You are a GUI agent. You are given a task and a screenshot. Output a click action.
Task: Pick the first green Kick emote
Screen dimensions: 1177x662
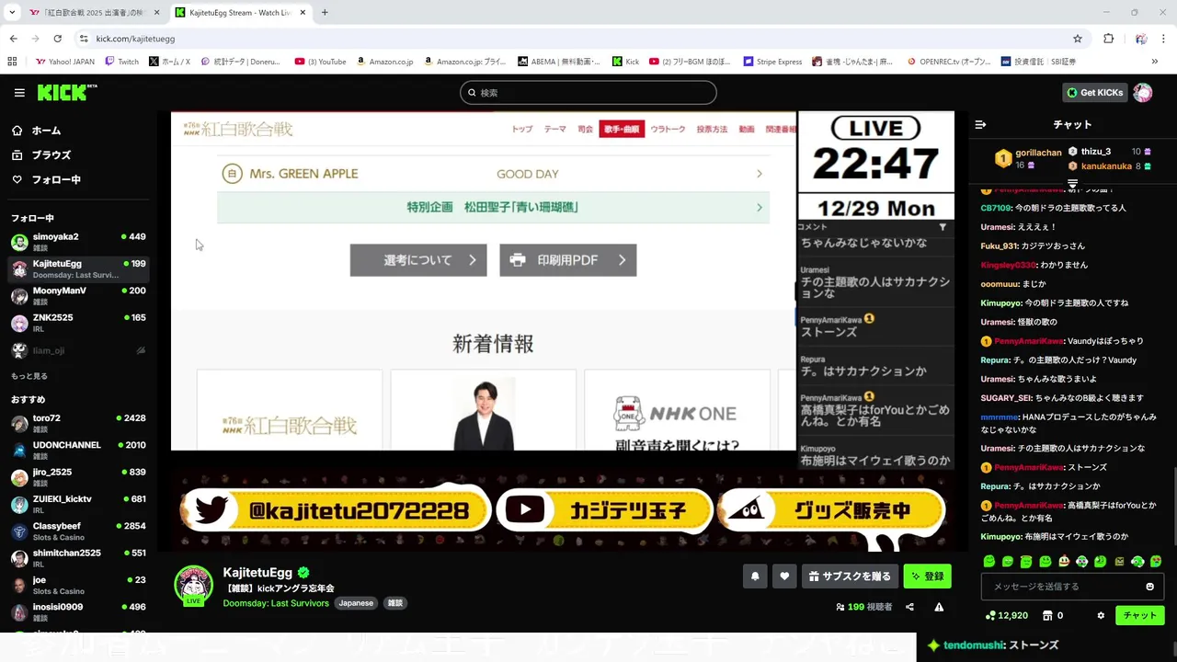click(989, 561)
